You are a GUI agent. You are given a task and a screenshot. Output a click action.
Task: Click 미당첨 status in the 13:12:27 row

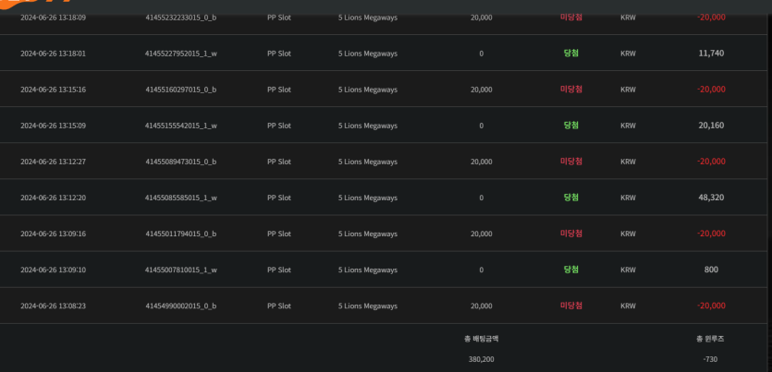coord(571,162)
